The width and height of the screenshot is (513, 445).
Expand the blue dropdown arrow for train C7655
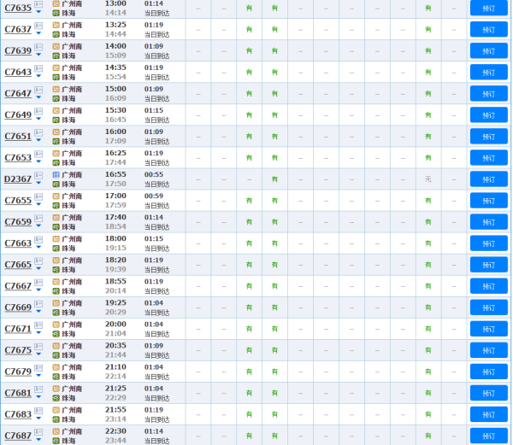coord(38,205)
